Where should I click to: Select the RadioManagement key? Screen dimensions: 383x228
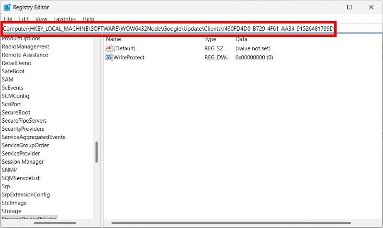click(25, 46)
